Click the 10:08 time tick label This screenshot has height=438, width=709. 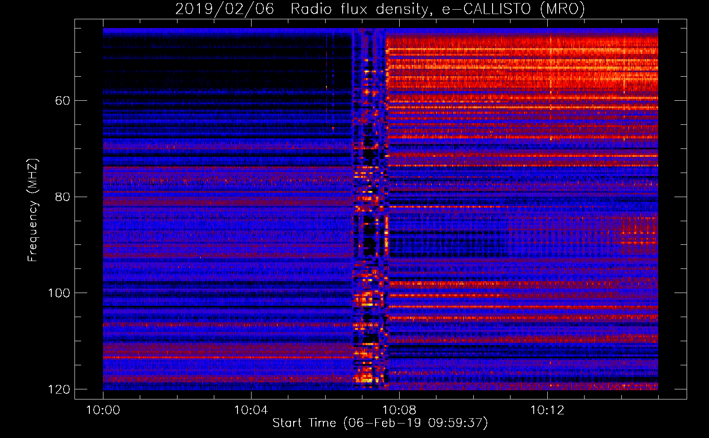[399, 410]
